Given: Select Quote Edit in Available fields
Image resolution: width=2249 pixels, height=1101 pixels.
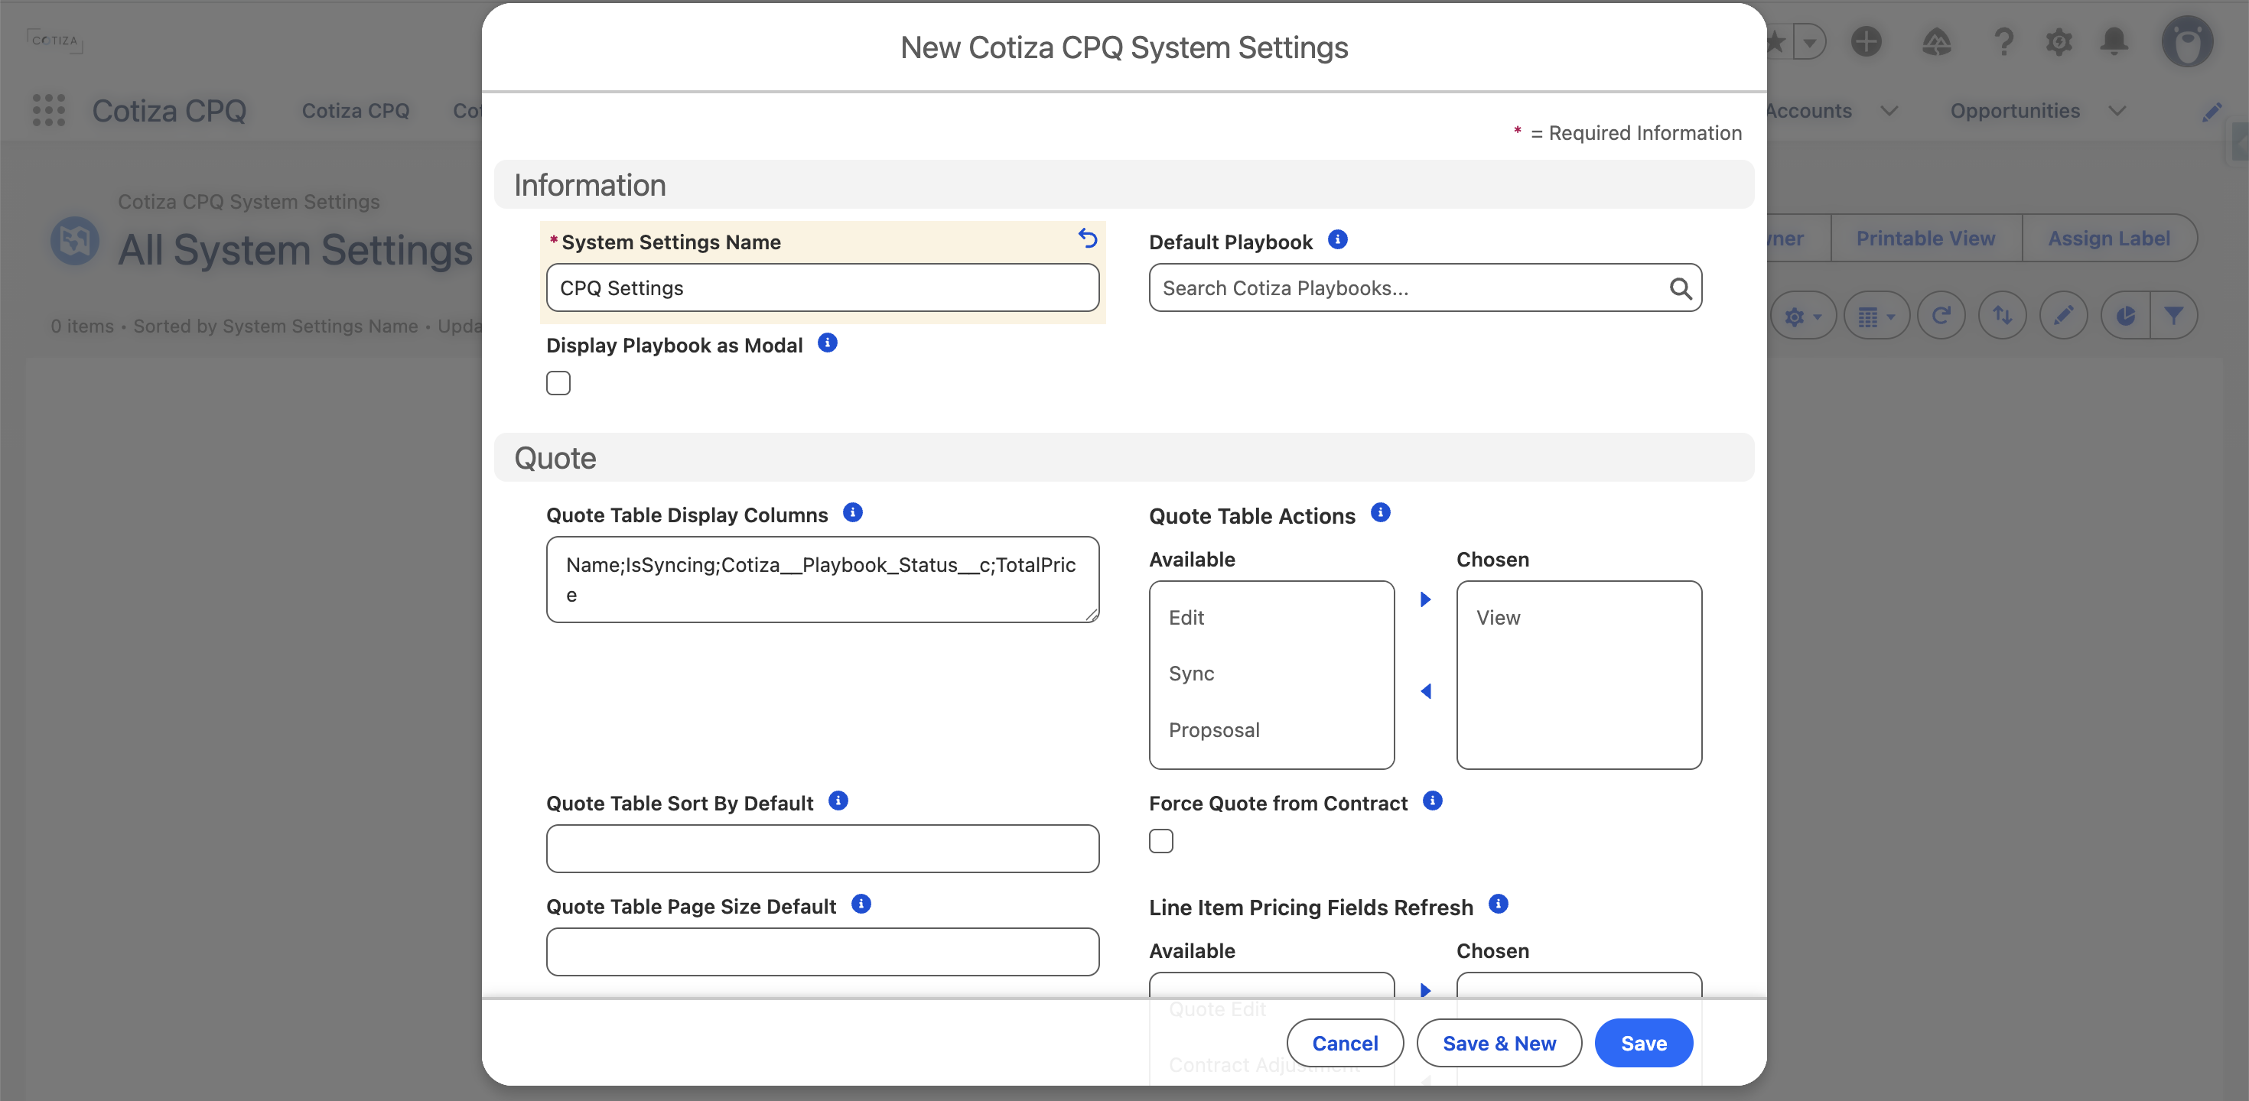Looking at the screenshot, I should coord(1217,1009).
